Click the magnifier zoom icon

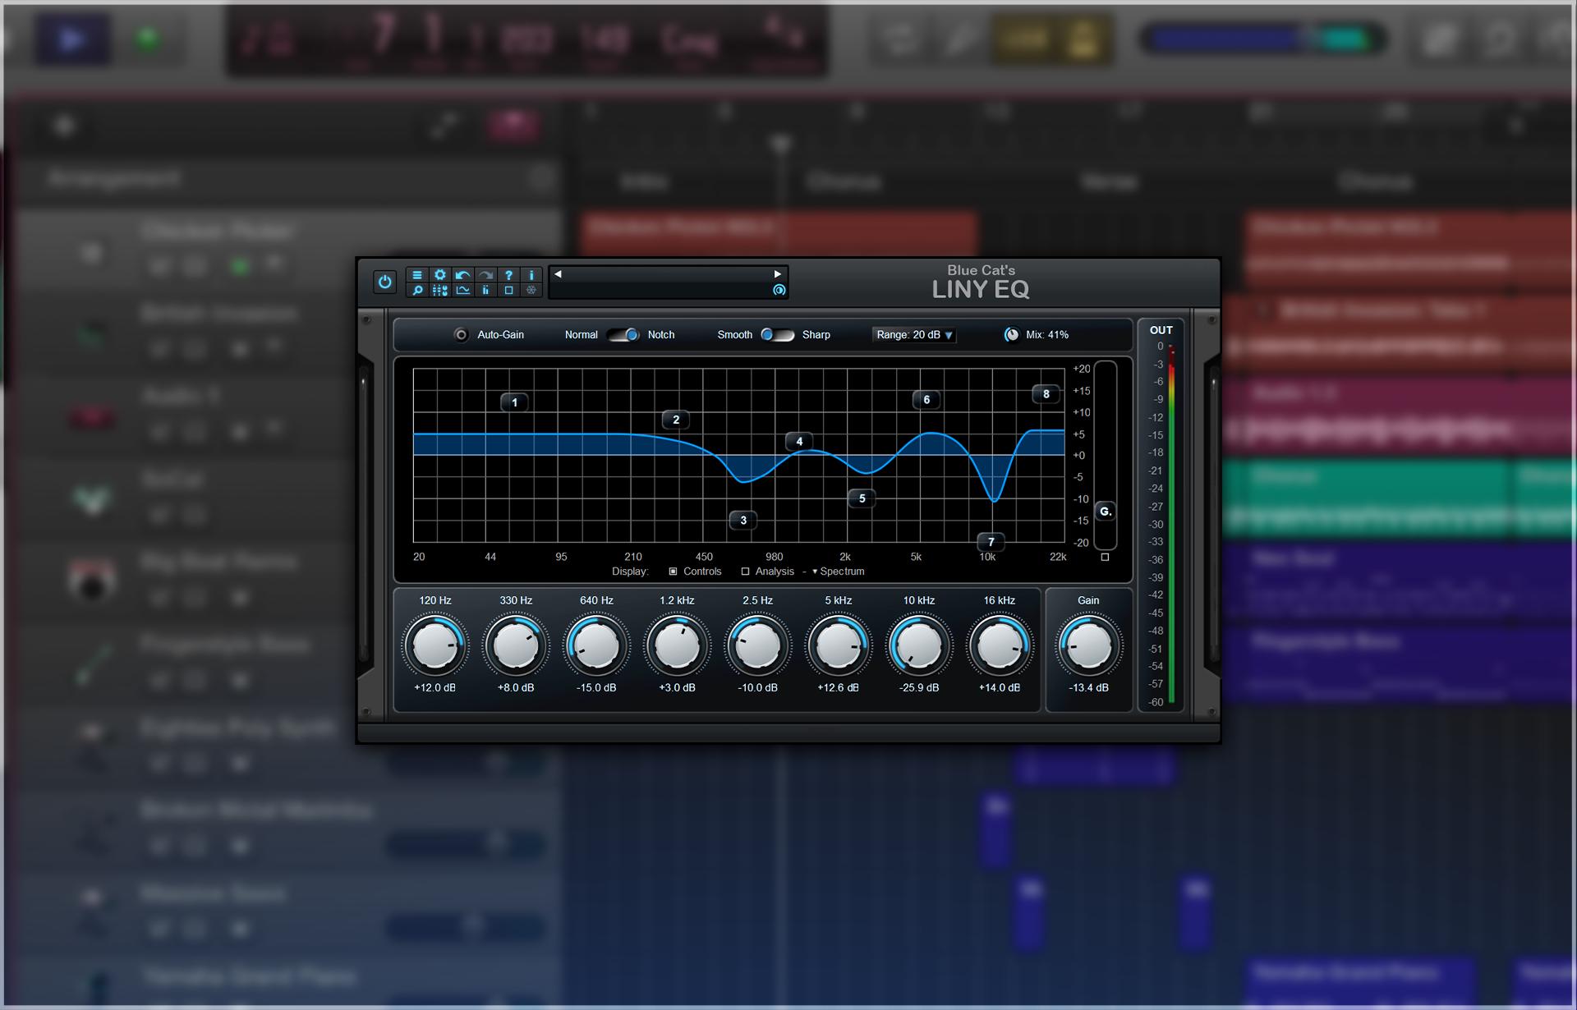click(417, 290)
